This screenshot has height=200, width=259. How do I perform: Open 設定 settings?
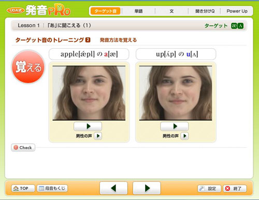(x=209, y=189)
